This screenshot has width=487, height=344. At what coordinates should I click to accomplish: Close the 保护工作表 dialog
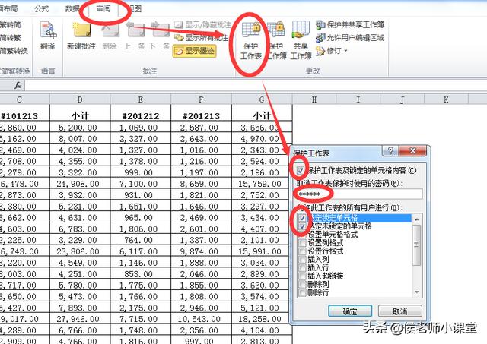[412, 151]
